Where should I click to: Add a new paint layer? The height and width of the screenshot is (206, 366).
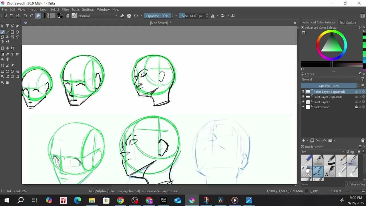click(304, 140)
